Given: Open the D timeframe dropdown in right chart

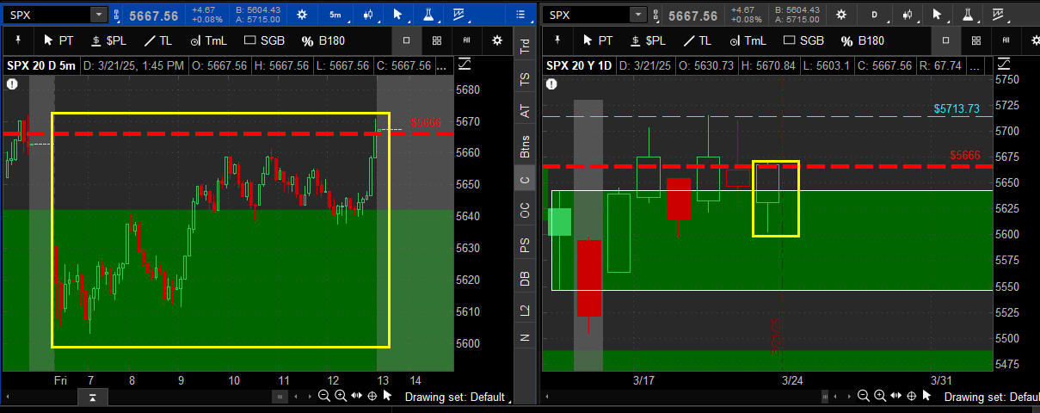Looking at the screenshot, I should (x=874, y=15).
